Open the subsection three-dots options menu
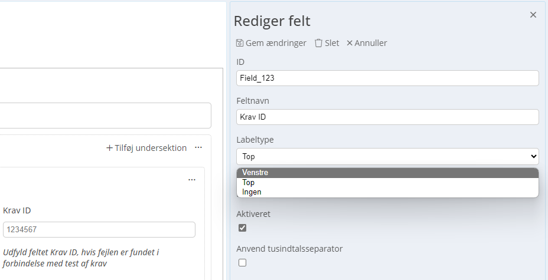 tap(192, 180)
